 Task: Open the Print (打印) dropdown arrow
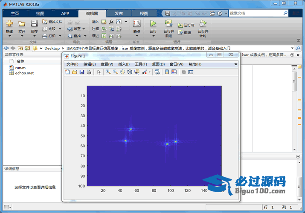60,36
